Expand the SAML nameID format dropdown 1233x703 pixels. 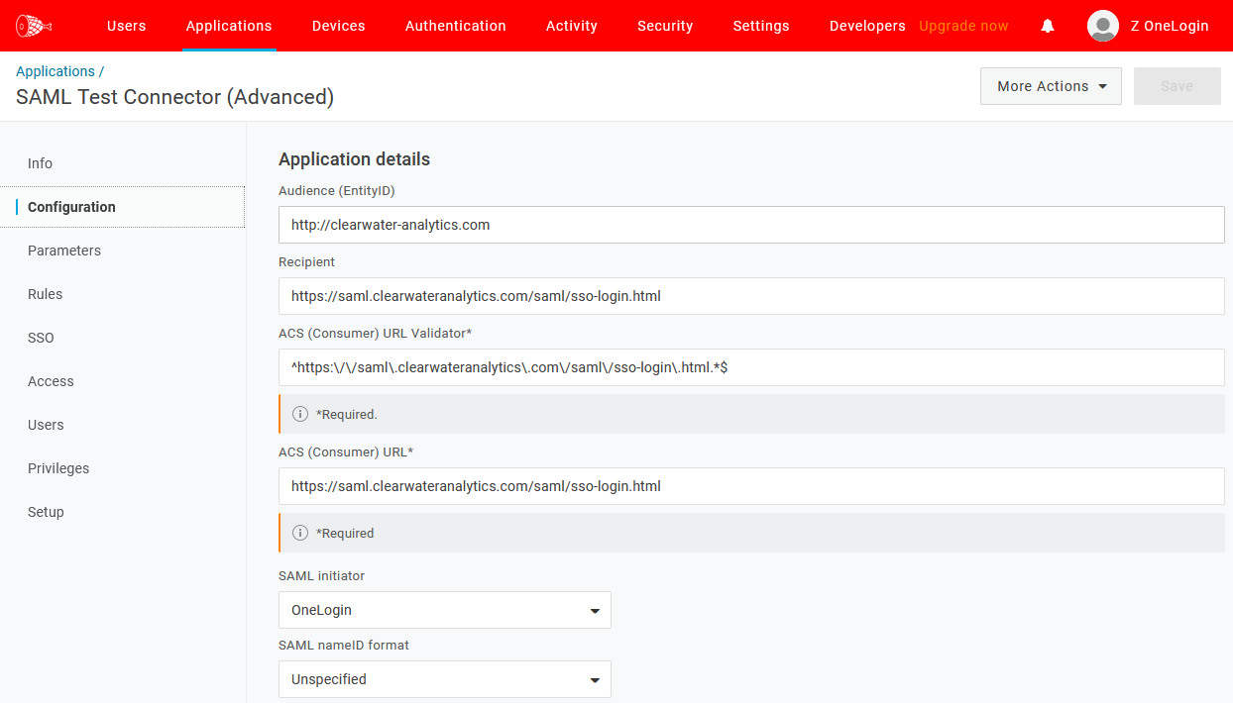pos(444,679)
